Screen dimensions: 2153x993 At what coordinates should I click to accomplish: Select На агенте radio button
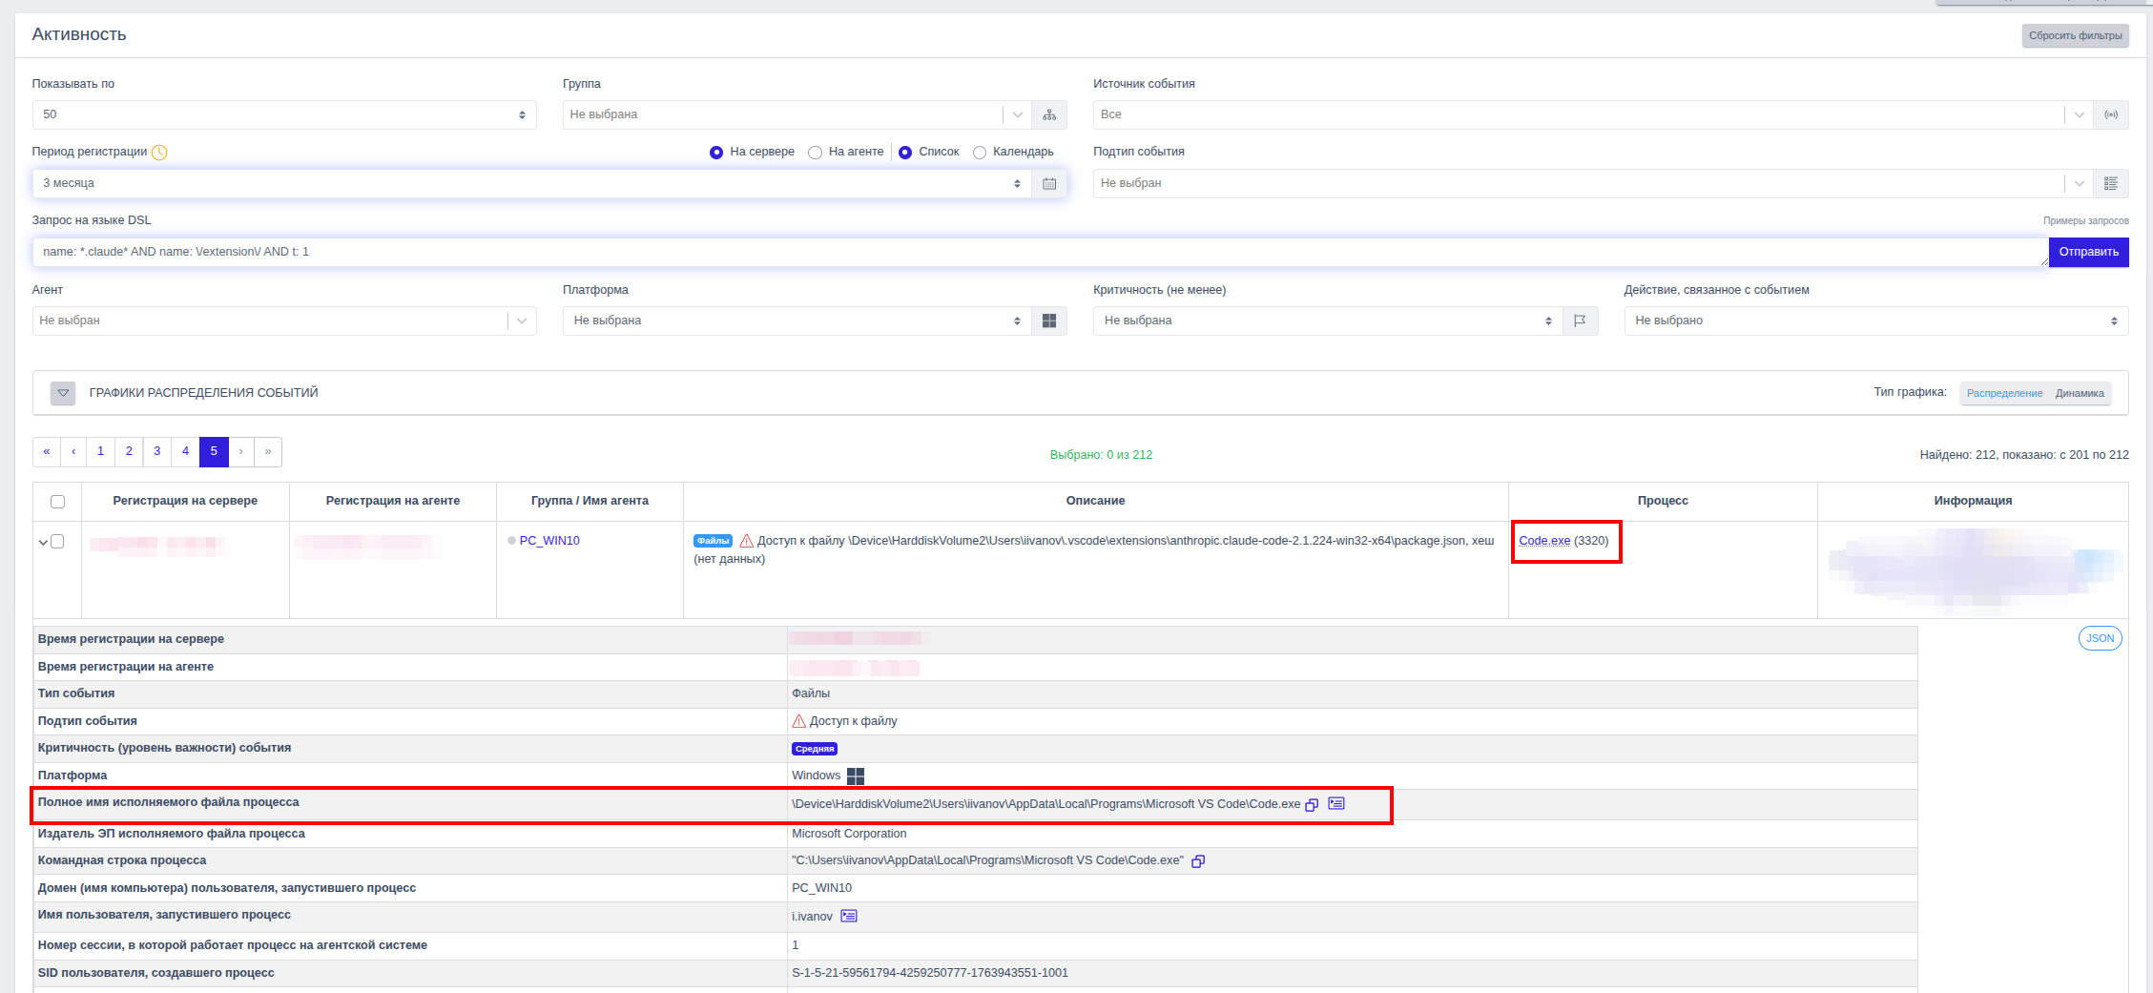(x=816, y=153)
